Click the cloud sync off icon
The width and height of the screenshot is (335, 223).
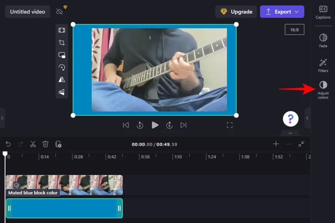(59, 12)
